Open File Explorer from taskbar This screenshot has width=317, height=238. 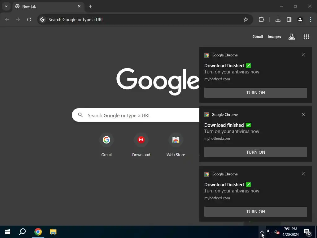pos(53,232)
